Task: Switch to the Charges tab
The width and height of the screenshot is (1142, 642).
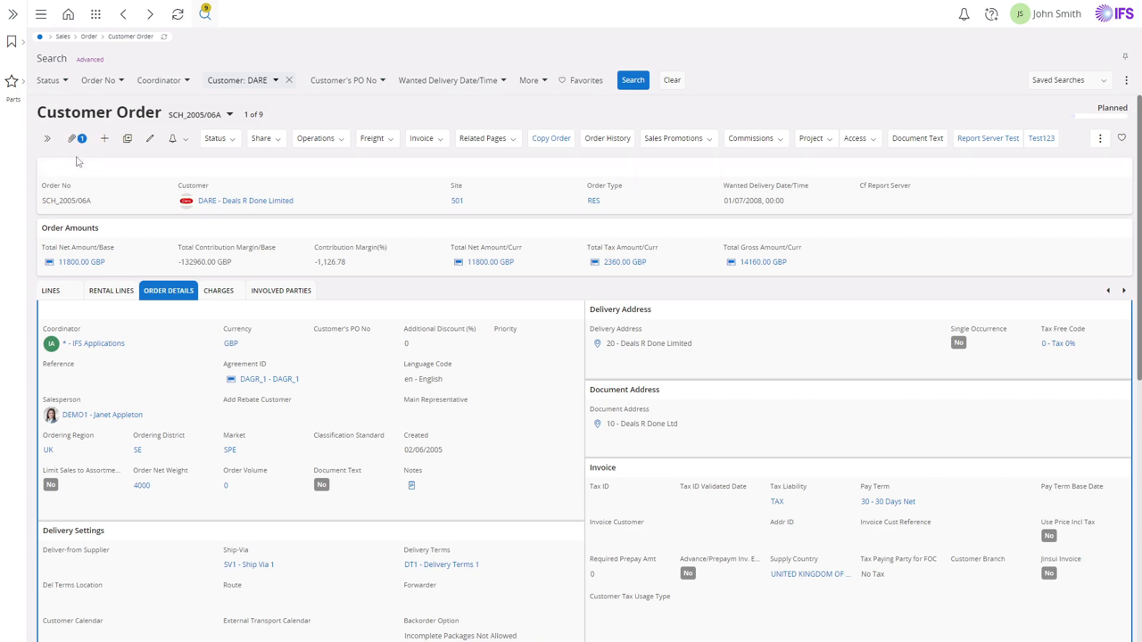Action: [x=219, y=291]
